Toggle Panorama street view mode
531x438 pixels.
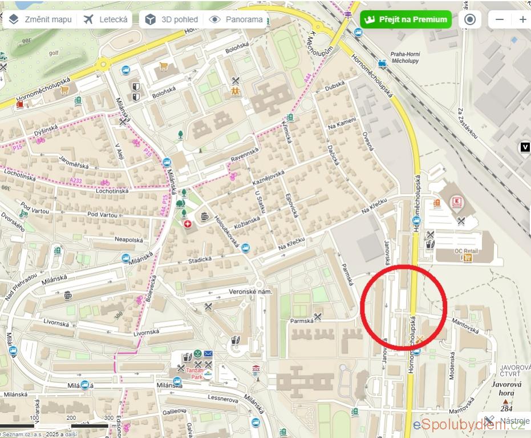pyautogui.click(x=236, y=19)
